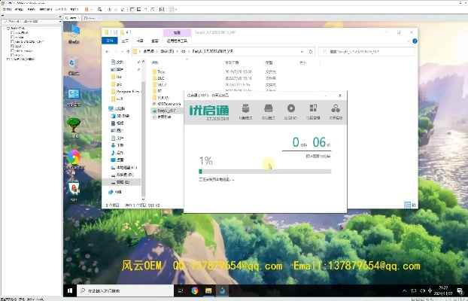The width and height of the screenshot is (468, 301).
Task: Go back using Explorer back arrow
Action: click(x=108, y=52)
